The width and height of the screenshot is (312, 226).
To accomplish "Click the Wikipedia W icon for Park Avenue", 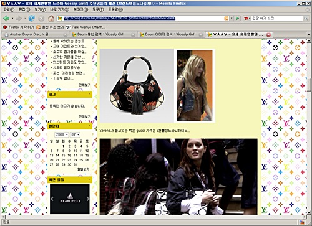I will pos(68,27).
